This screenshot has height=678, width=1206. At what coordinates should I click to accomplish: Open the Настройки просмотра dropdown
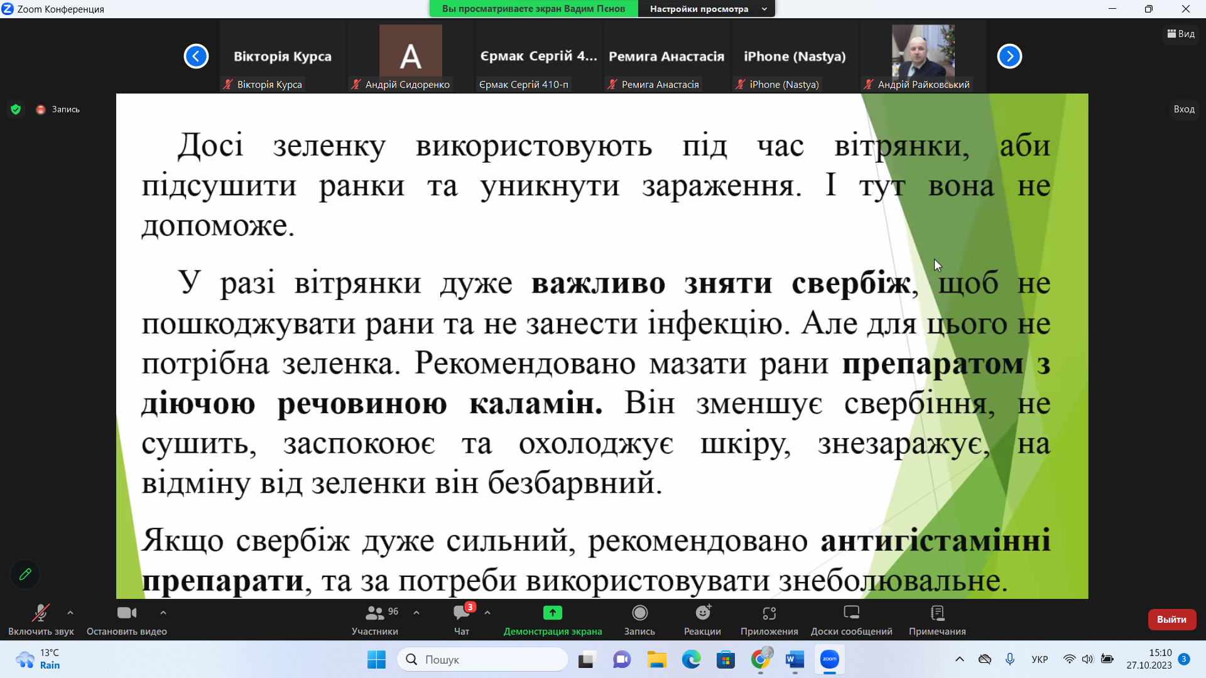point(707,9)
